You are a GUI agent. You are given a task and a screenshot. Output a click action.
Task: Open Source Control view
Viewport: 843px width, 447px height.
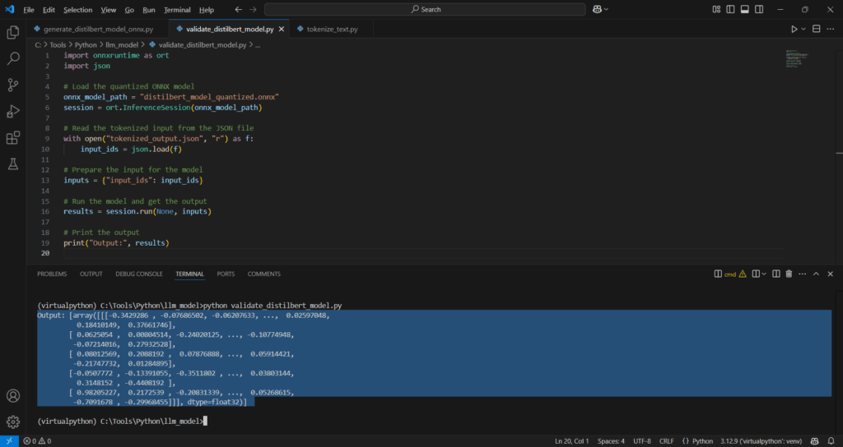coord(13,85)
